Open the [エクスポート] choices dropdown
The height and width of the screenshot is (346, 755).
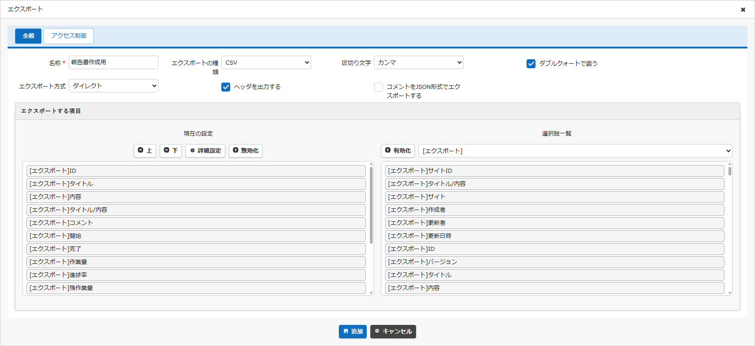click(575, 151)
